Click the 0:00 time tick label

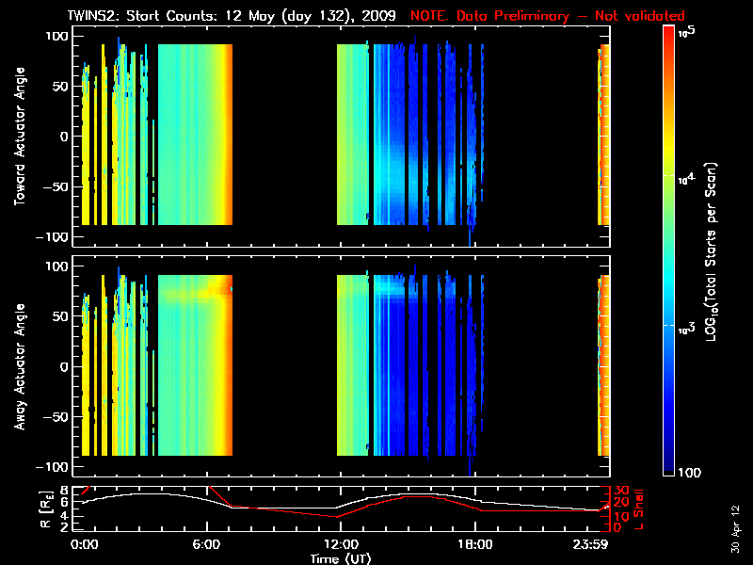[x=85, y=544]
